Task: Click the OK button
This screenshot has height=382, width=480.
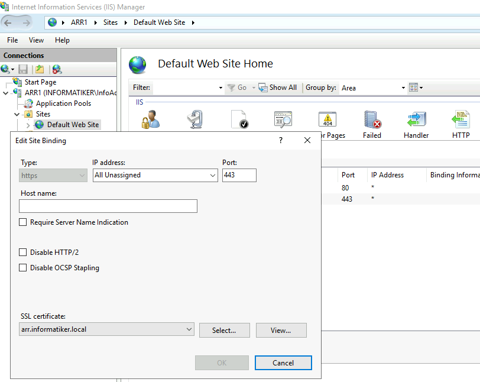Action: click(x=222, y=362)
